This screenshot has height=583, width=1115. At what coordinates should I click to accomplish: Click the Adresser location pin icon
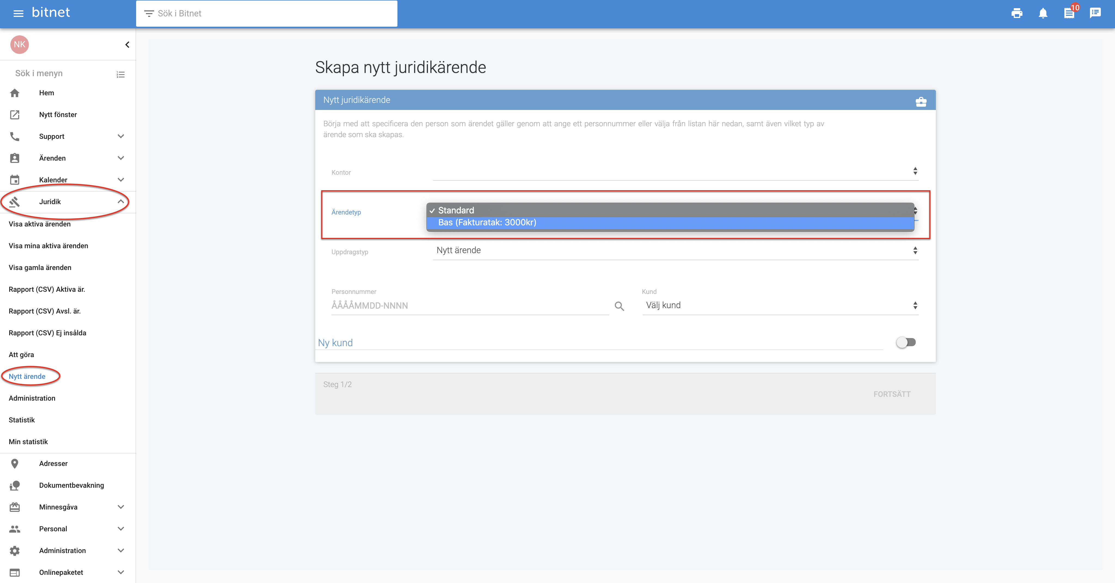pos(15,464)
